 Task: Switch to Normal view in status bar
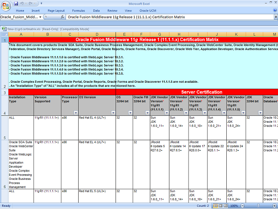coord(215,206)
